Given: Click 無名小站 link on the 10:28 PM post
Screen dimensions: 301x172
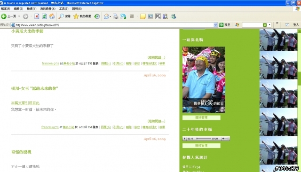Looking at the screenshot, I should coord(69,127).
